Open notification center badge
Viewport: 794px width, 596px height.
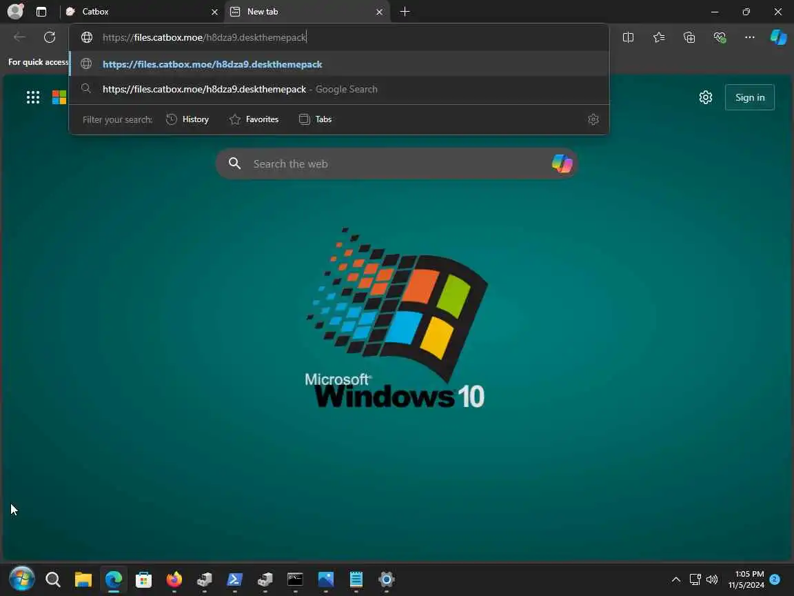click(x=775, y=579)
